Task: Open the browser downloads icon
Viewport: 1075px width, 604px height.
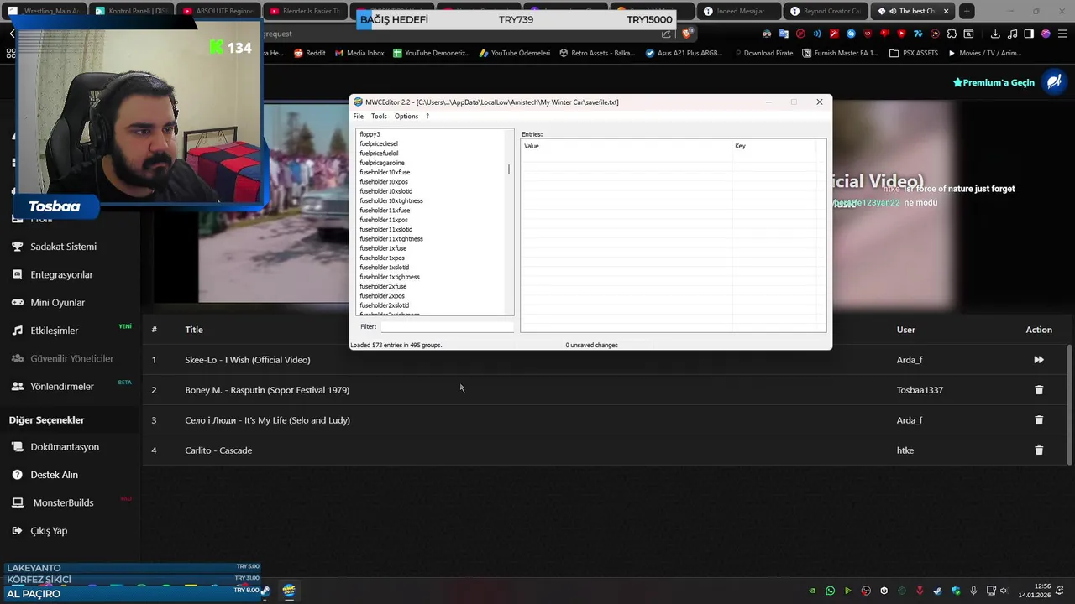Action: pos(995,34)
